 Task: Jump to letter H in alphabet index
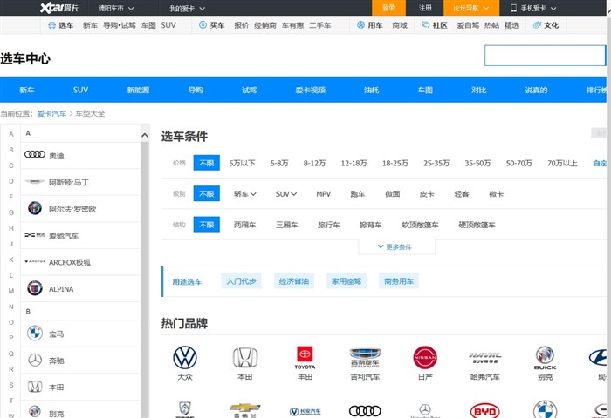[x=11, y=228]
